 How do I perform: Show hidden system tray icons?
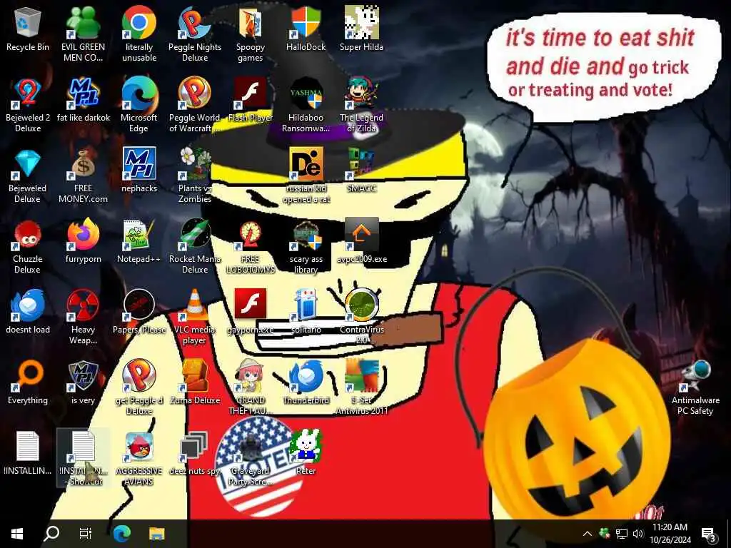pos(588,534)
